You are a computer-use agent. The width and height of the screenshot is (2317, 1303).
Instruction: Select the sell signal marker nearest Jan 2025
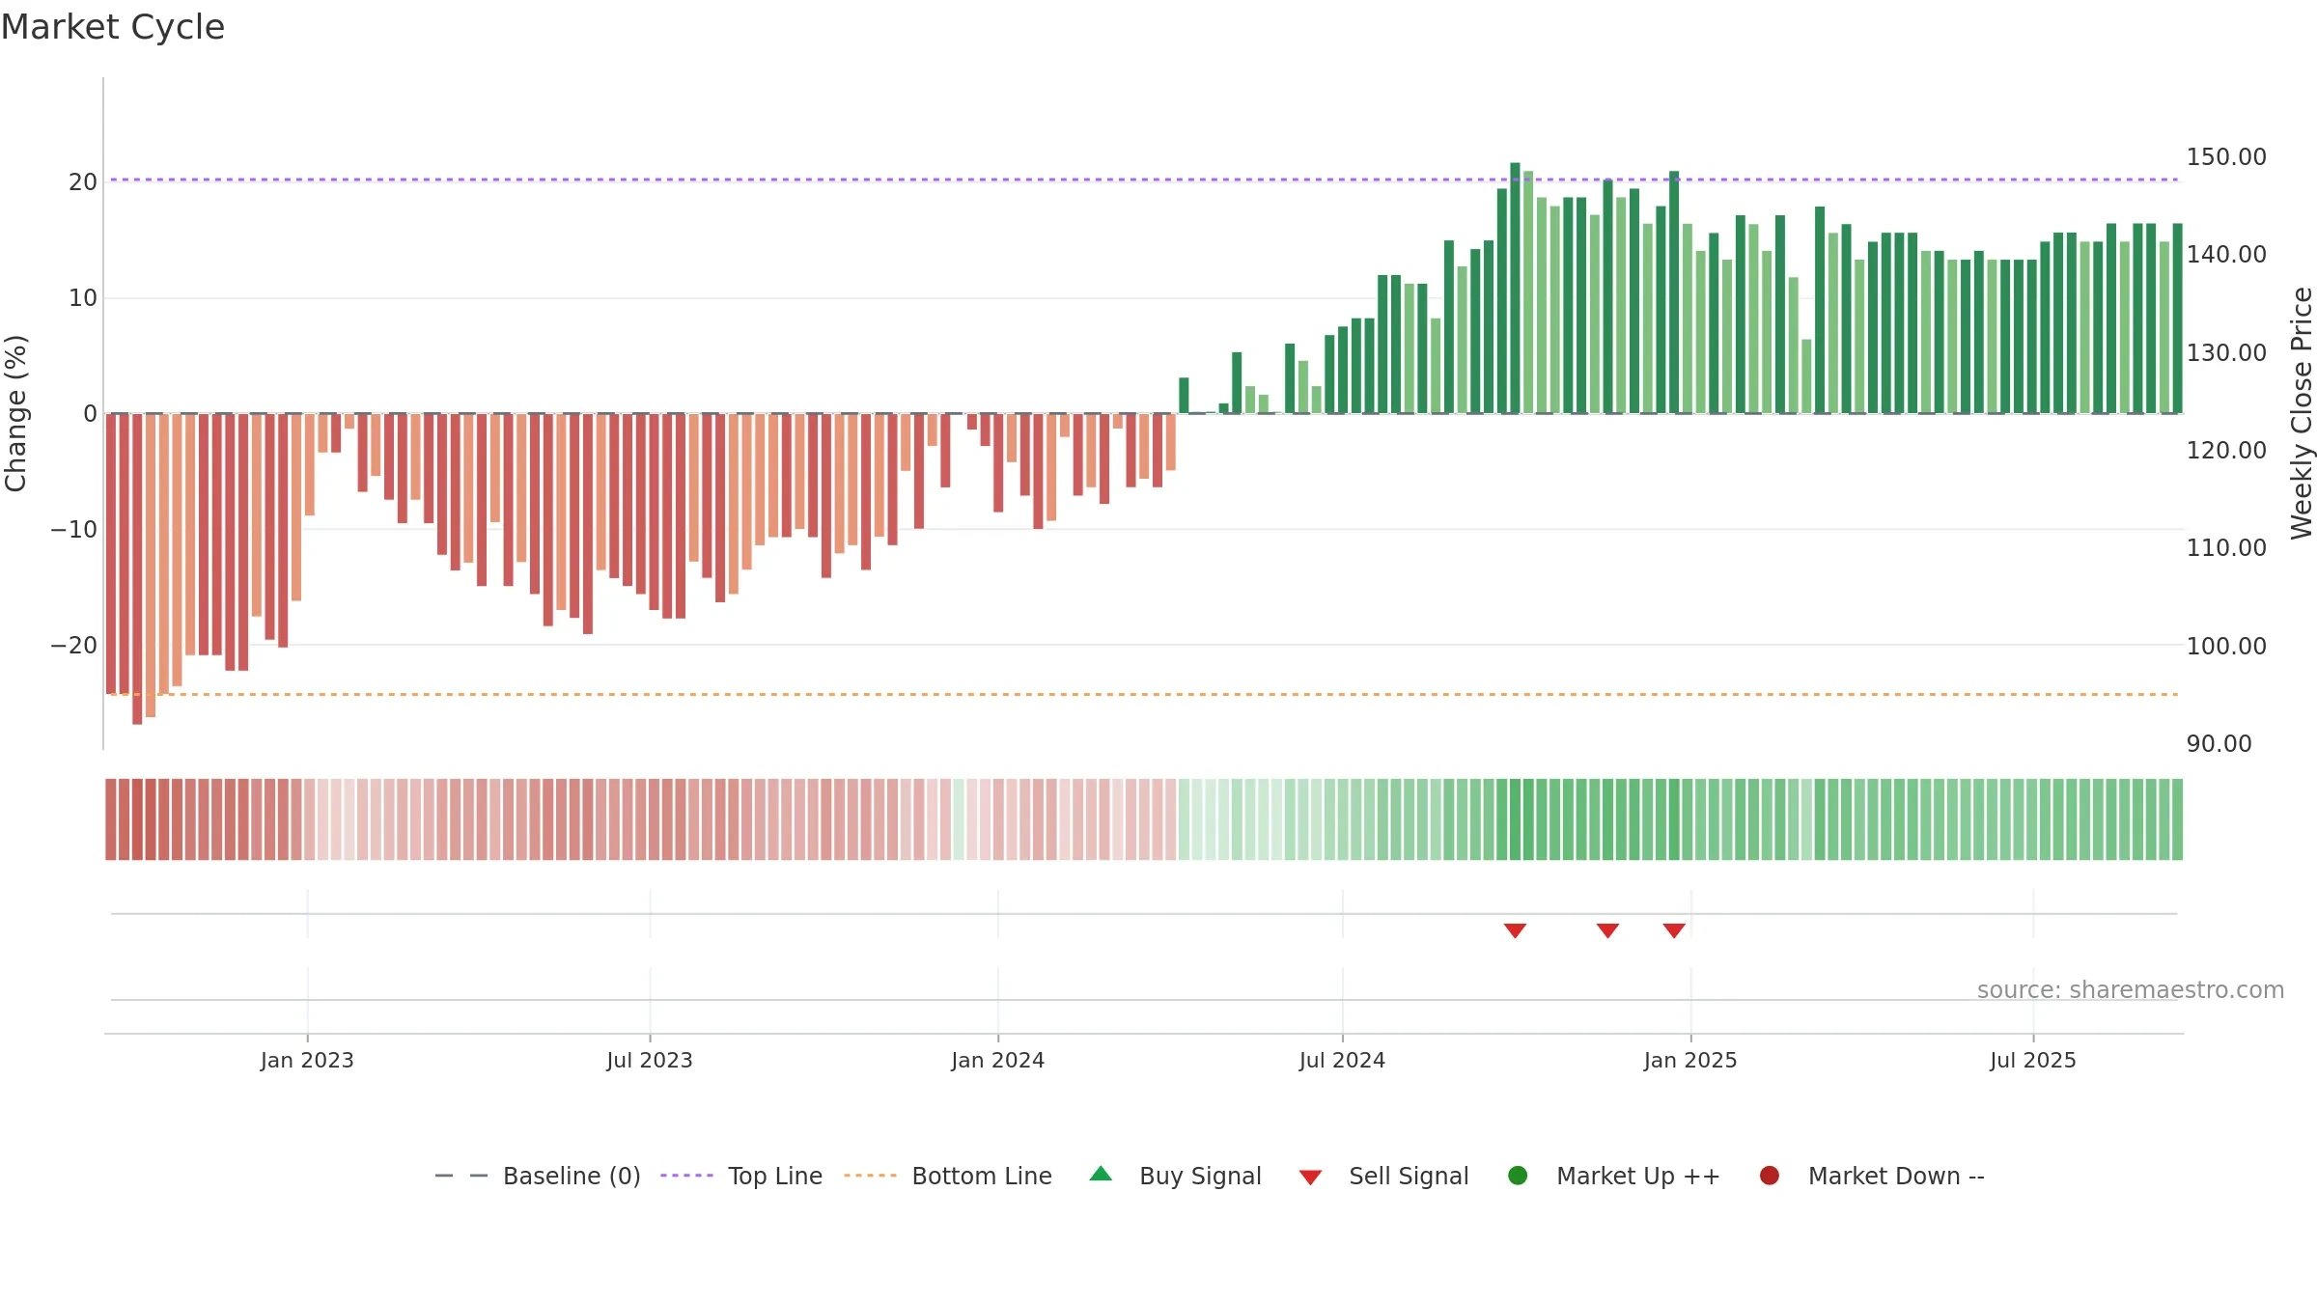click(x=1674, y=930)
